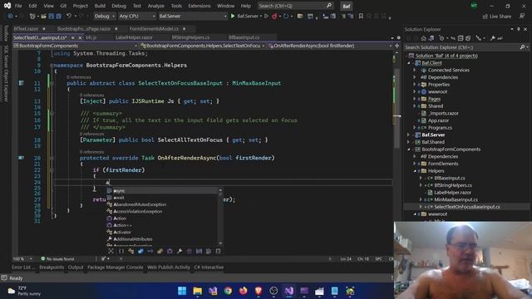Viewport: 532px width, 299px height.
Task: Select the Activator completion item
Action: 122,233
